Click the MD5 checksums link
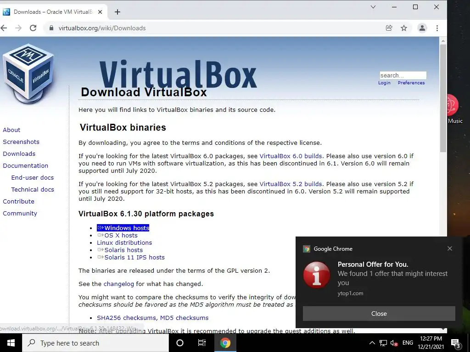This screenshot has width=470, height=352. click(184, 318)
